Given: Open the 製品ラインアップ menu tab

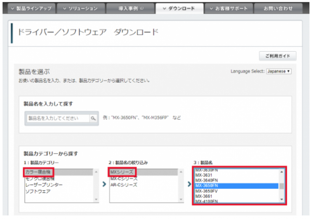Looking at the screenshot, I should click(x=32, y=8).
